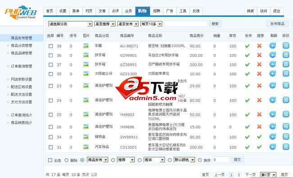Check the box for product number 36
This screenshot has width=293, height=178.
pos(50,55)
